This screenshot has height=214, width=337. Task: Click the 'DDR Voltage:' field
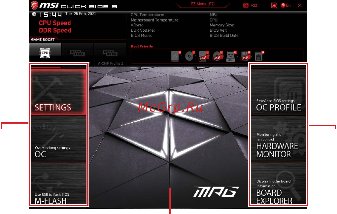pyautogui.click(x=143, y=30)
